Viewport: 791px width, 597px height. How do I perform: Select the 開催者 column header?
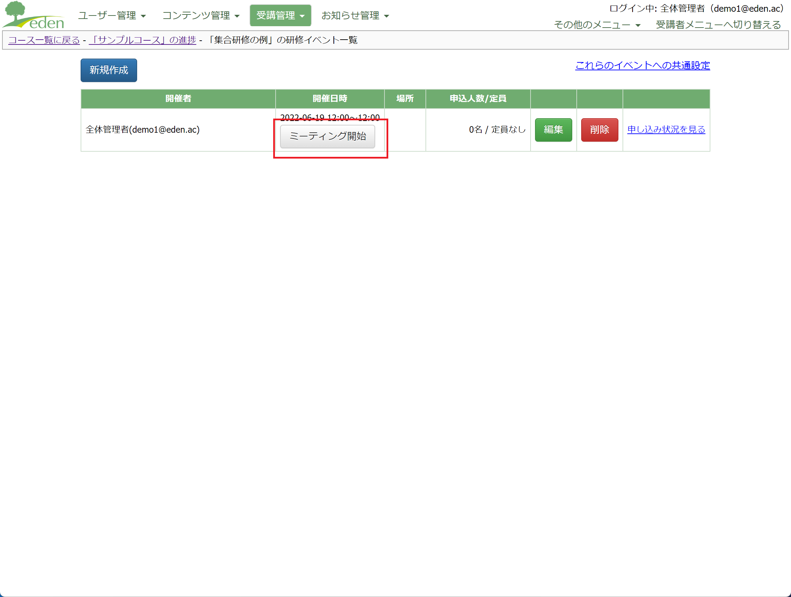click(x=178, y=99)
